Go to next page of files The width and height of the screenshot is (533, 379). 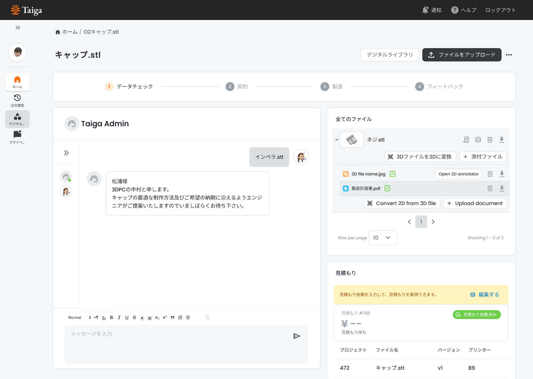433,222
